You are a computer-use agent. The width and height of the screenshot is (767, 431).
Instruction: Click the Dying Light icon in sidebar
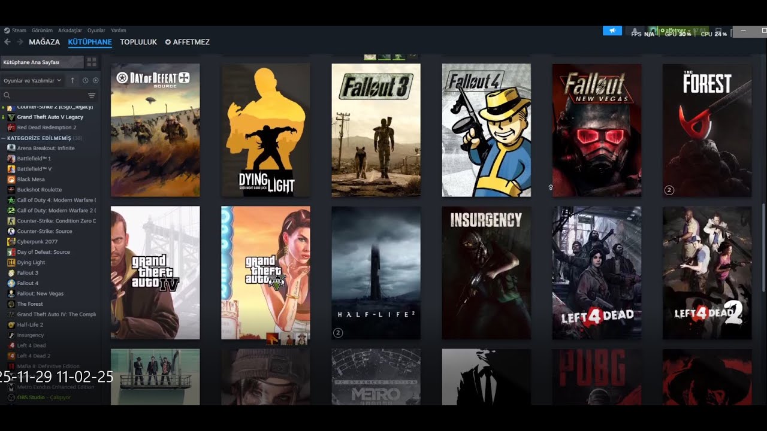click(11, 262)
